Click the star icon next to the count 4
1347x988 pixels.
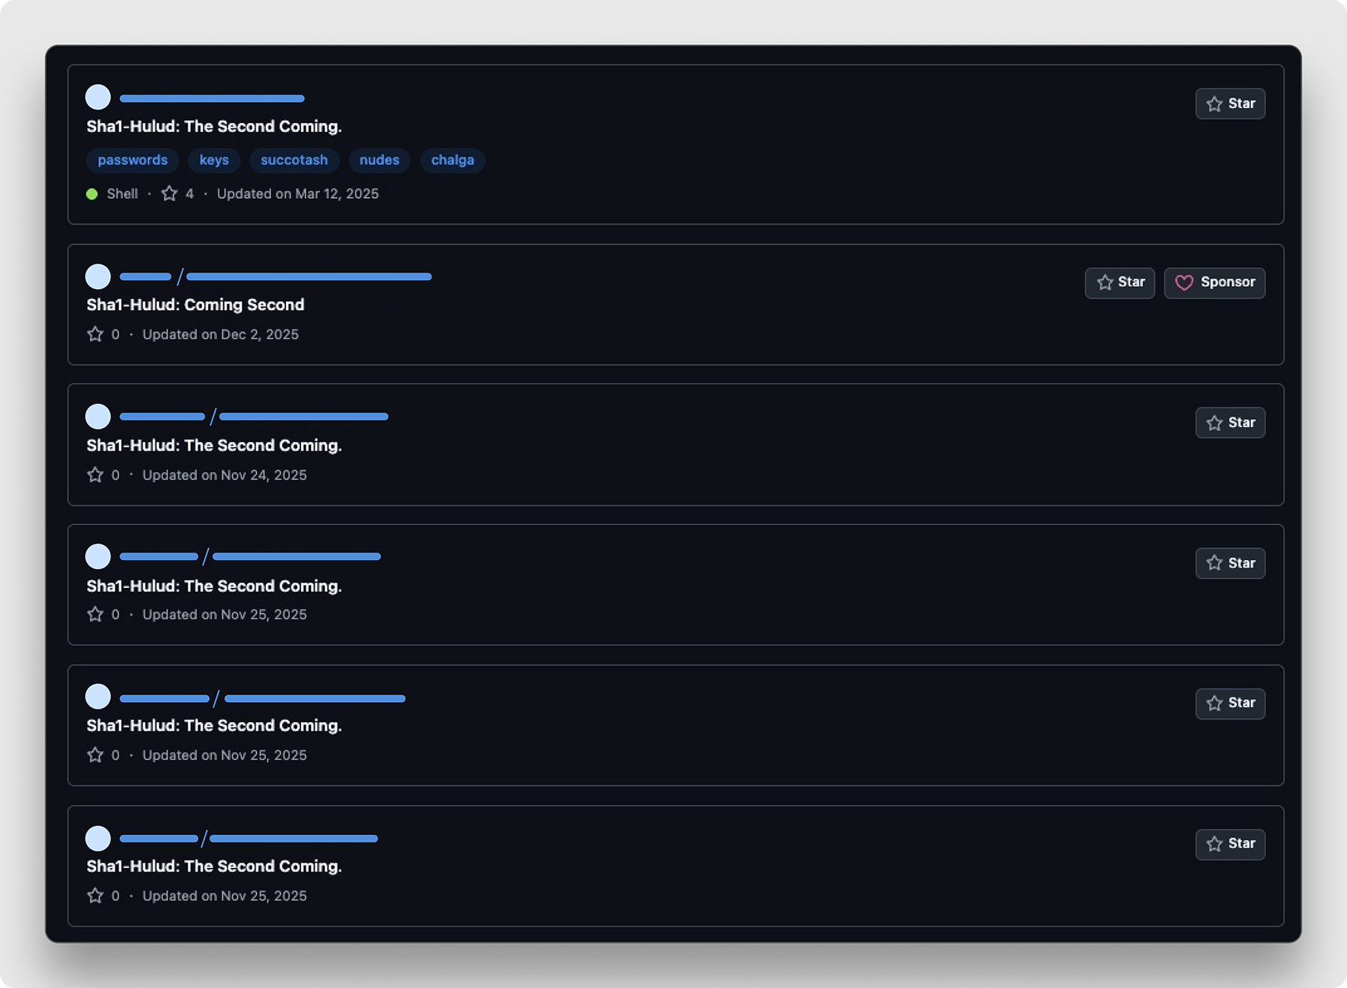pyautogui.click(x=170, y=194)
